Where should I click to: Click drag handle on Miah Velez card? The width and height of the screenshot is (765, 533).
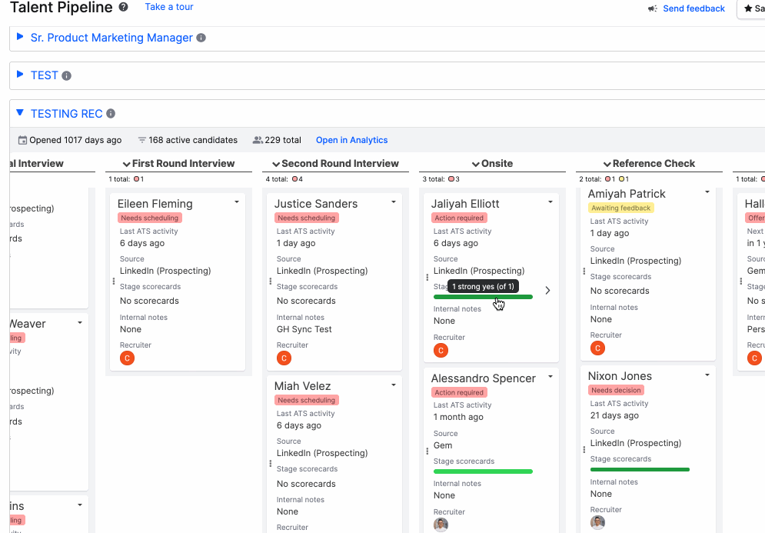pos(271,464)
